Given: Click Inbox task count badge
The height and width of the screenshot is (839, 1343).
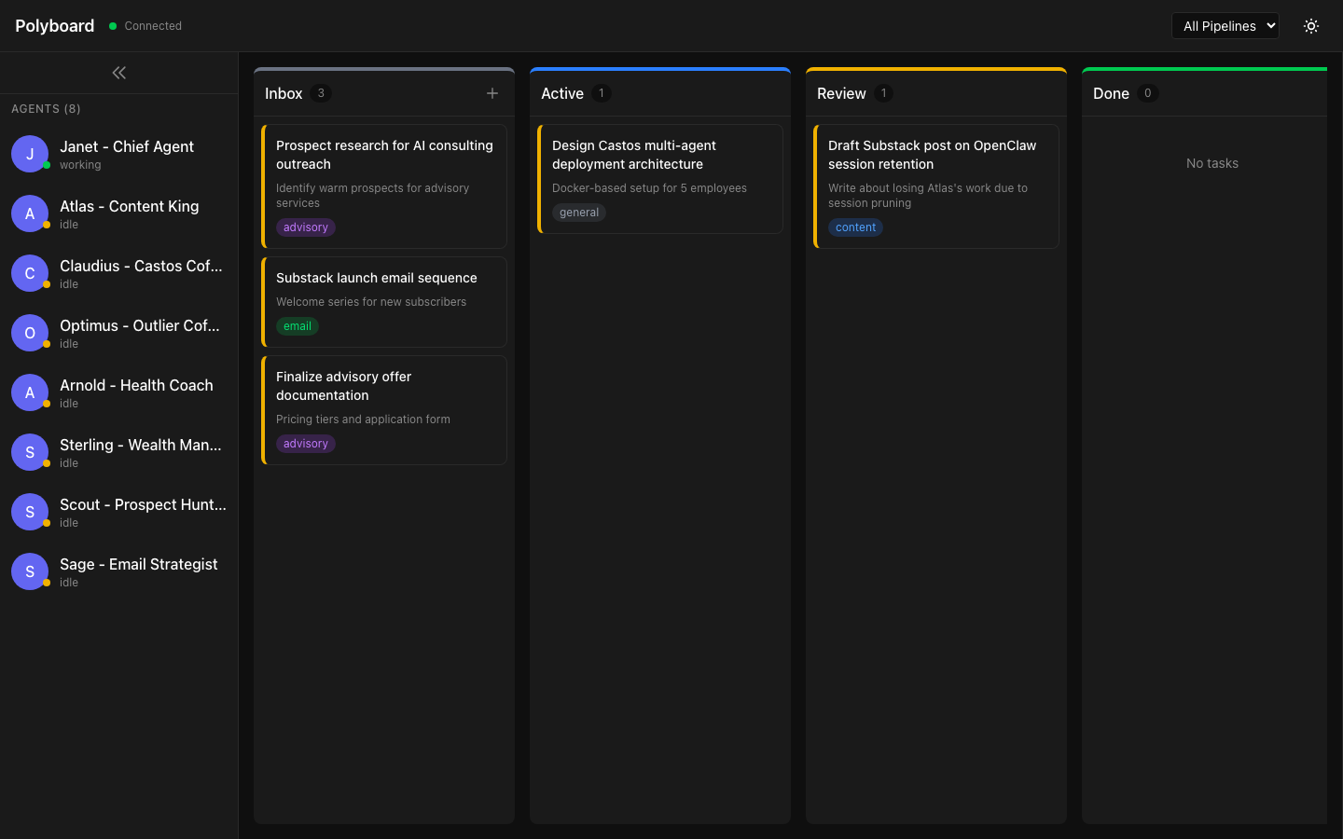Looking at the screenshot, I should point(321,93).
